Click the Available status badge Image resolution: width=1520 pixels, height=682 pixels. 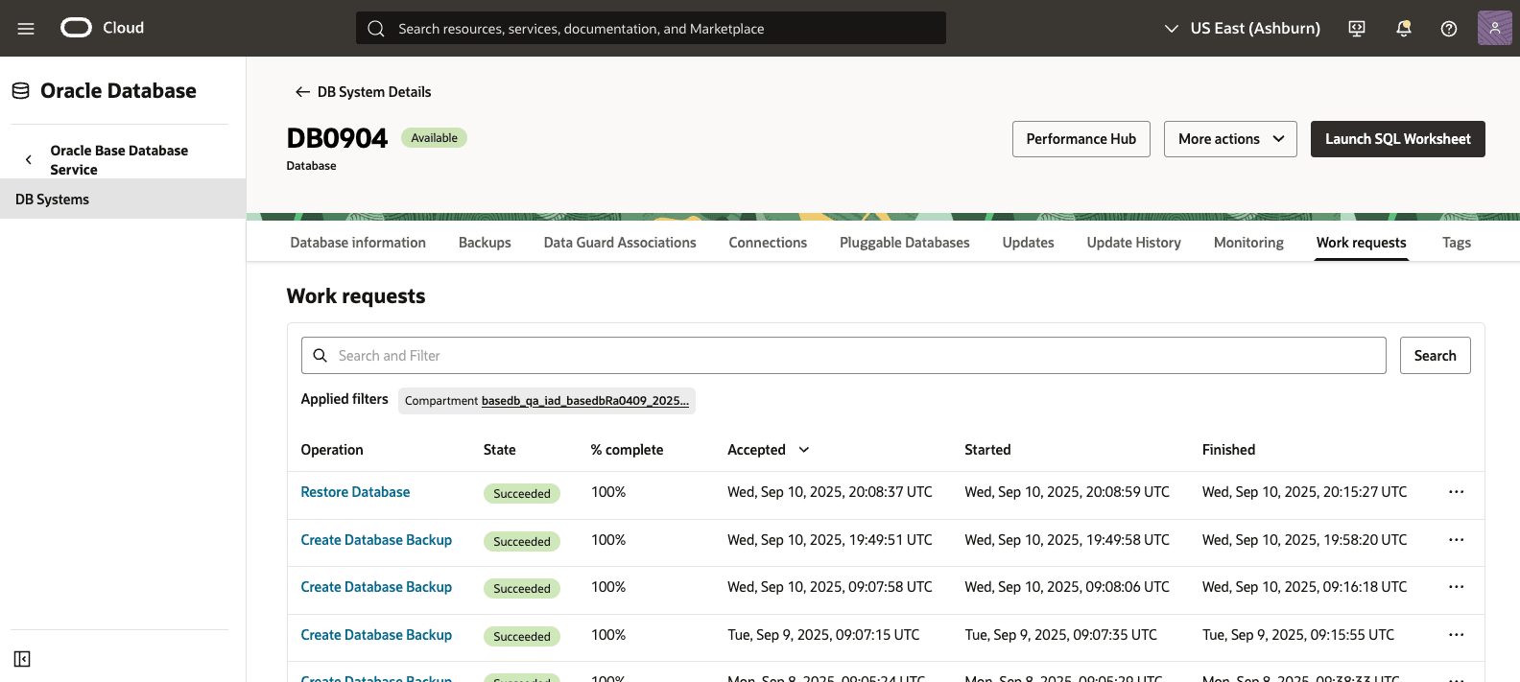434,138
